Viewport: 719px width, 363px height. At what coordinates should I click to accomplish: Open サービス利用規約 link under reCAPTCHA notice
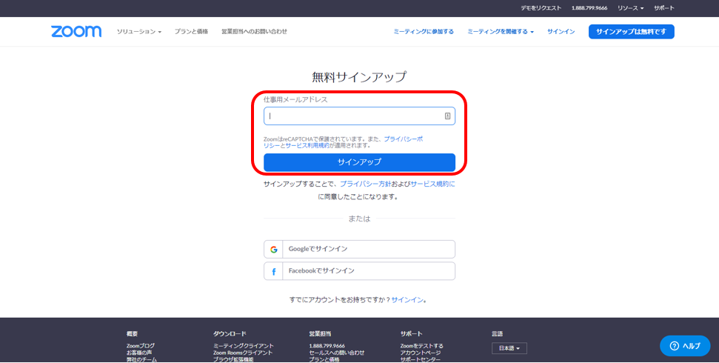[x=307, y=145]
